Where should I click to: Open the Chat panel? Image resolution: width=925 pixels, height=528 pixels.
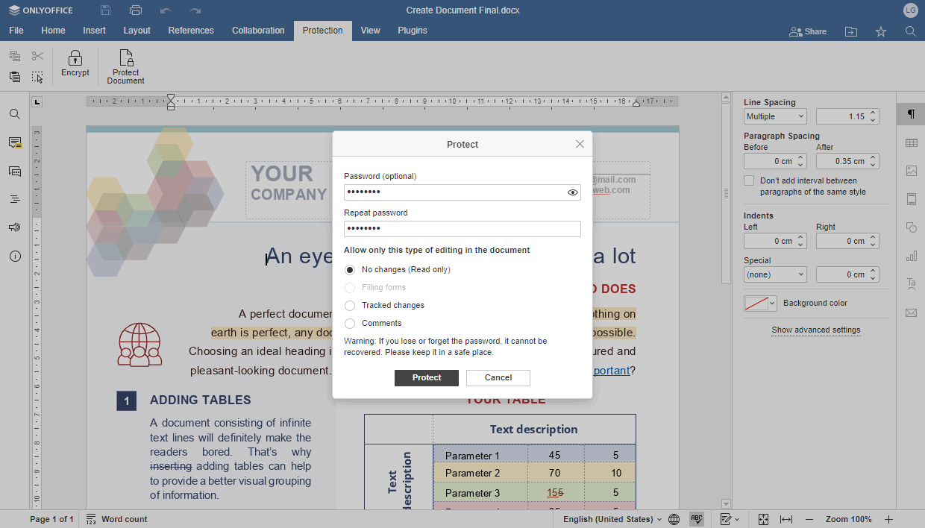14,171
